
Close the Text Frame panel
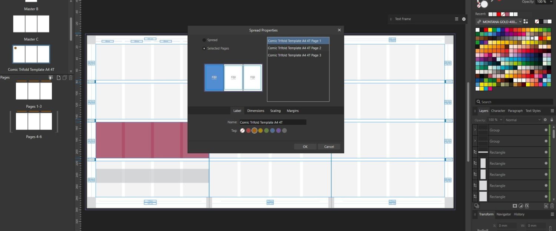click(464, 19)
